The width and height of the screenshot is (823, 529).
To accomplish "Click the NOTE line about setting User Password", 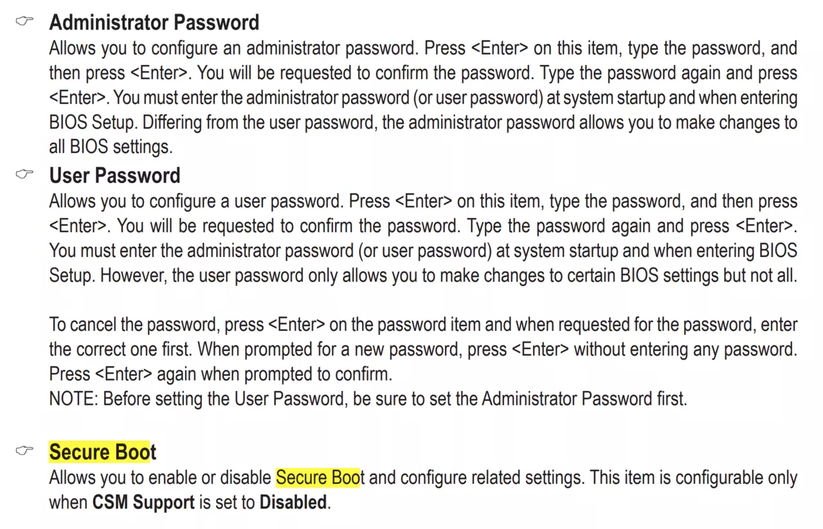I will [368, 399].
